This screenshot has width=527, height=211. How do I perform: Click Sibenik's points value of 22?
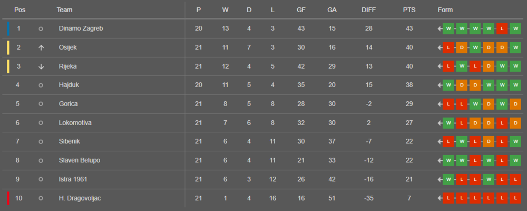[x=408, y=141]
